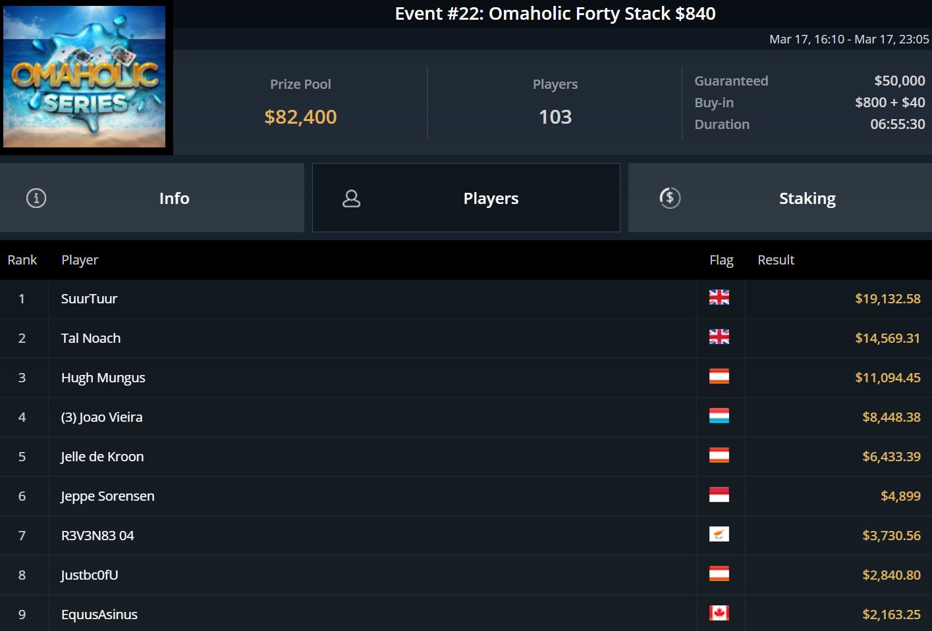
Task: Open the Omaholic Series logo thumbnail
Action: 84,77
